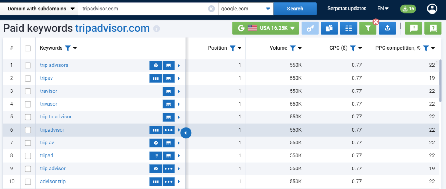Click three-dots icon in trip advisor row

pos(169,169)
